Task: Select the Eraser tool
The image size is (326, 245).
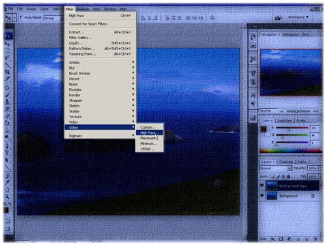Action: coord(8,116)
